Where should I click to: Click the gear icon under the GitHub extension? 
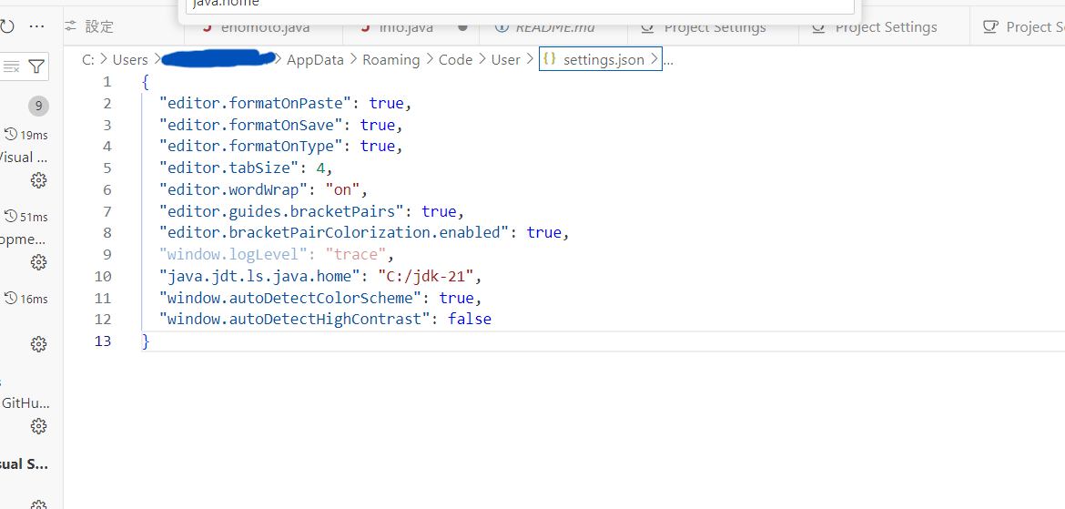(x=38, y=426)
